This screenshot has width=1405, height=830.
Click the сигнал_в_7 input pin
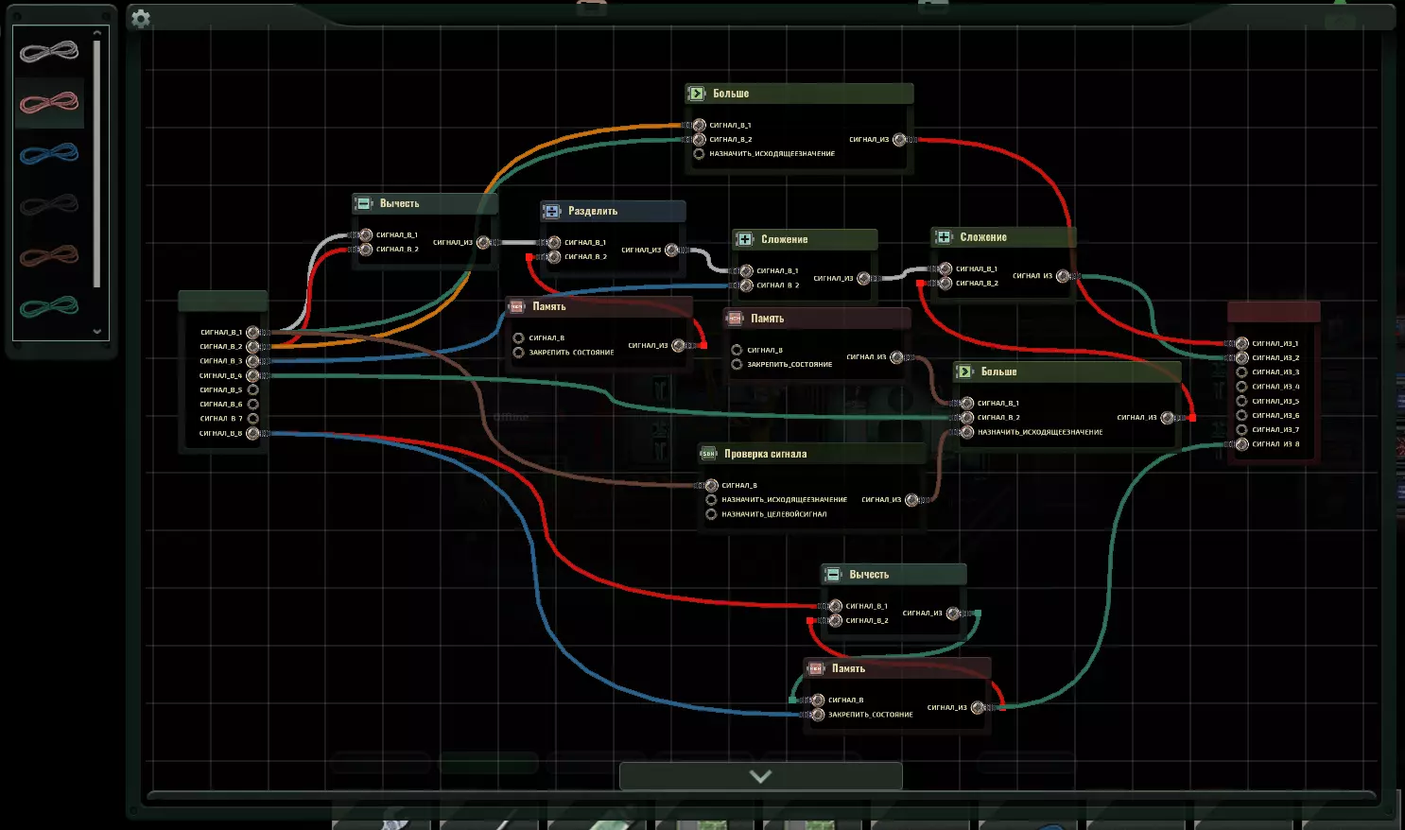click(x=252, y=418)
